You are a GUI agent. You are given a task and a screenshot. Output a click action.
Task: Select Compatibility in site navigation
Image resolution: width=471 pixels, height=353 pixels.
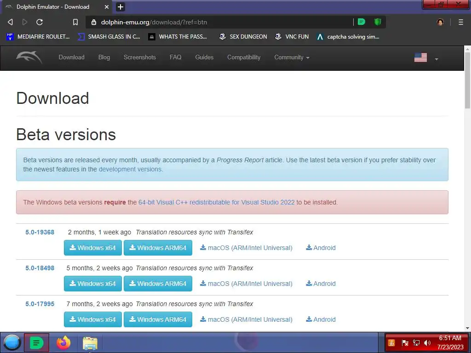pos(244,57)
